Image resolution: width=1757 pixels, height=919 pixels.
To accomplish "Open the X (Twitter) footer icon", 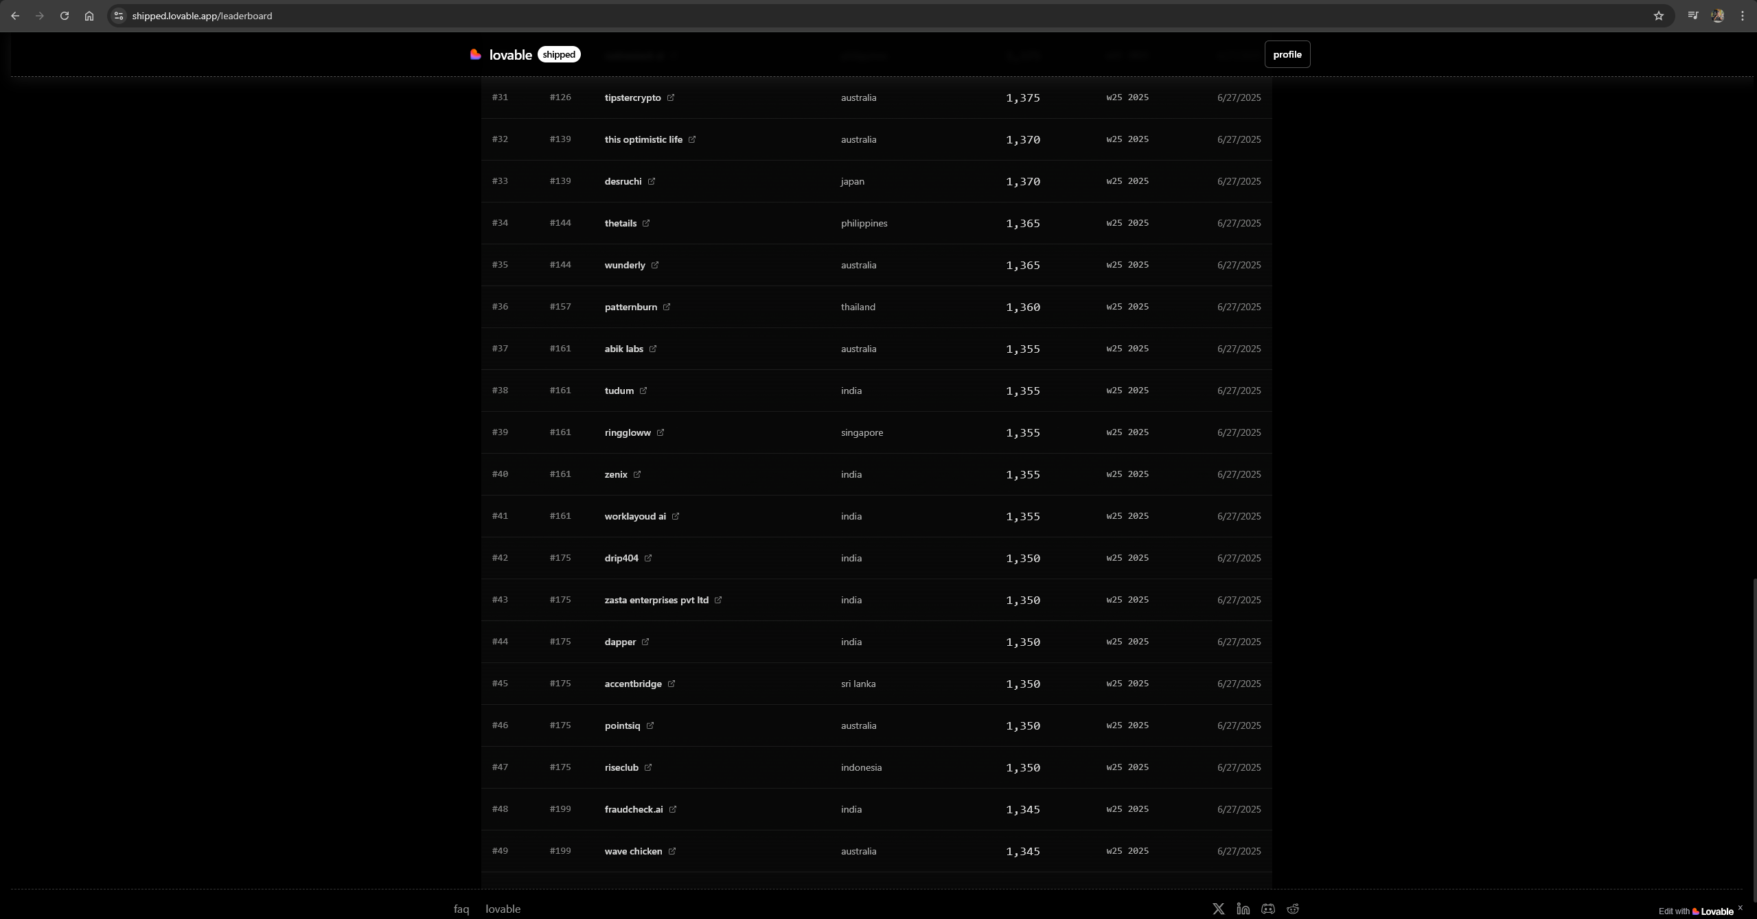I will 1219,909.
